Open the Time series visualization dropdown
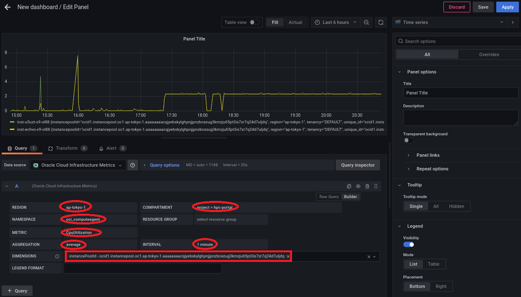Image resolution: width=521 pixels, height=297 pixels. pyautogui.click(x=450, y=22)
